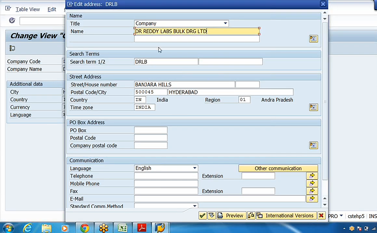
Task: Click the E-Mail input field
Action: [x=220, y=199]
